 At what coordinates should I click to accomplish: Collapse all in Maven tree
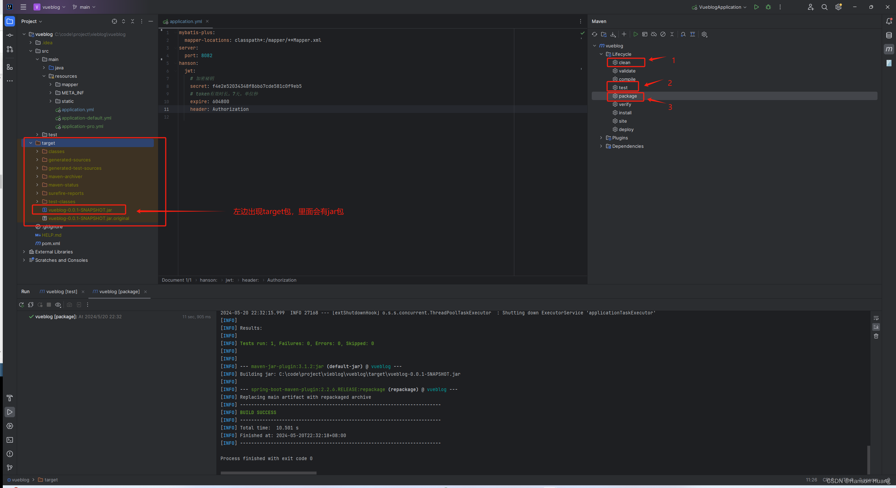(x=672, y=34)
